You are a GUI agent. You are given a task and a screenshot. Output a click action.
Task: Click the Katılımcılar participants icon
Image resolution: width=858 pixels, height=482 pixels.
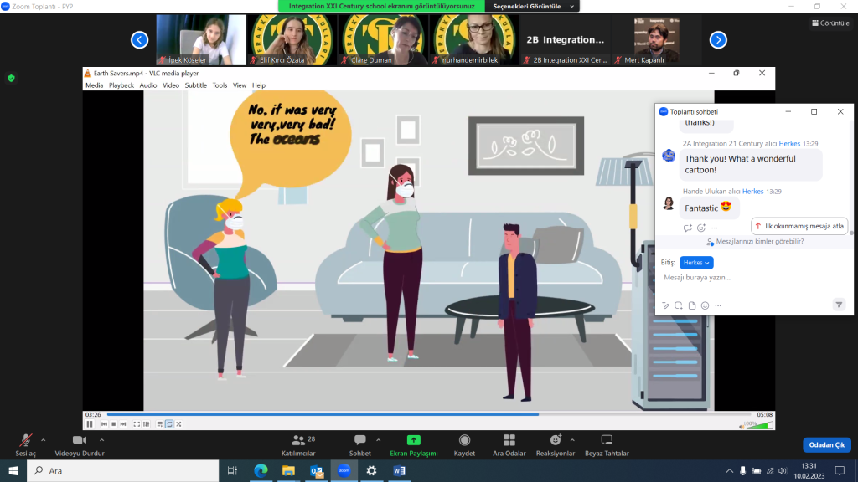pyautogui.click(x=297, y=440)
